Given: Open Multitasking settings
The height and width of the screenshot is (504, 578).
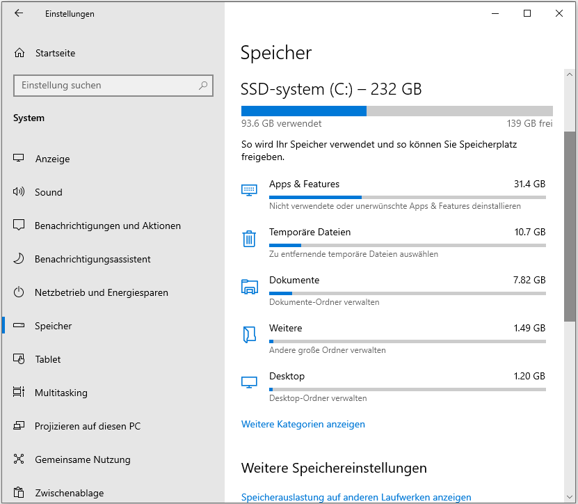Looking at the screenshot, I should tap(61, 393).
